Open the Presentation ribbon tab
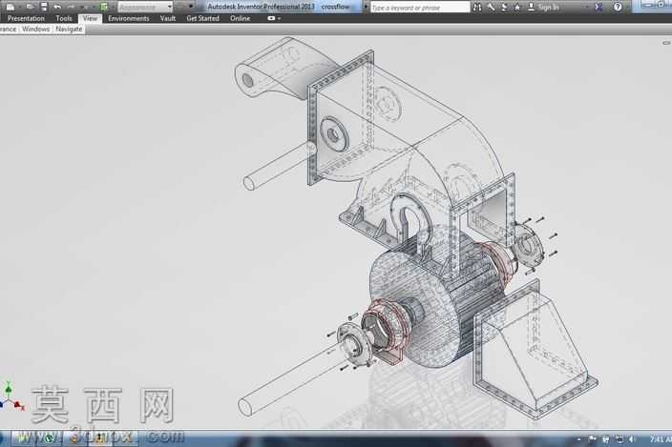This screenshot has height=447, width=672. coord(26,18)
